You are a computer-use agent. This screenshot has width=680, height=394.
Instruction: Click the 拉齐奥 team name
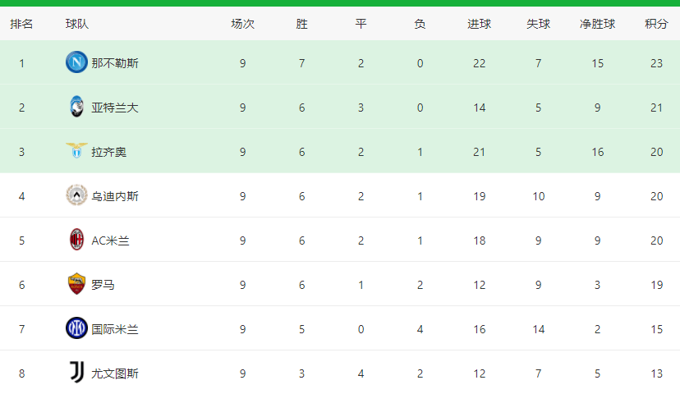point(109,152)
